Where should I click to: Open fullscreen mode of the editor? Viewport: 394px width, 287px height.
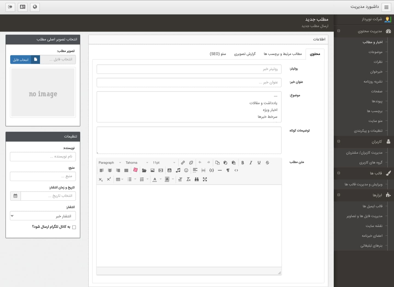pyautogui.click(x=205, y=179)
